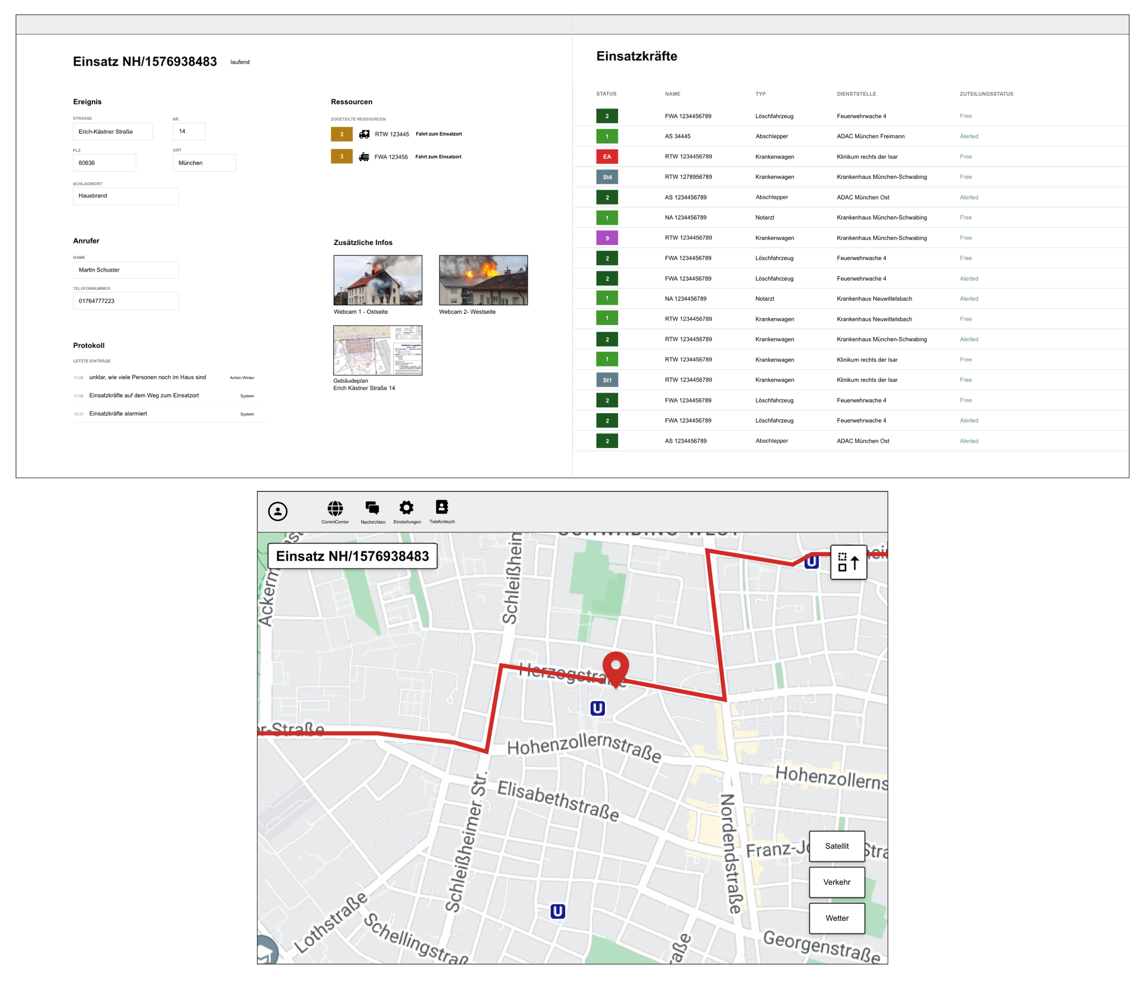
Task: Click the ambulance icon next to RTW 123445
Action: coord(364,134)
